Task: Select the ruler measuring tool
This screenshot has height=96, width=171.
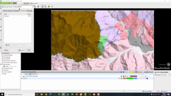Action: pyautogui.click(x=52, y=7)
